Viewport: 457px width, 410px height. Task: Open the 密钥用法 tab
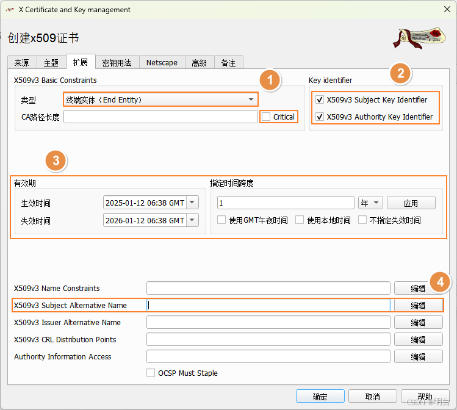click(117, 62)
